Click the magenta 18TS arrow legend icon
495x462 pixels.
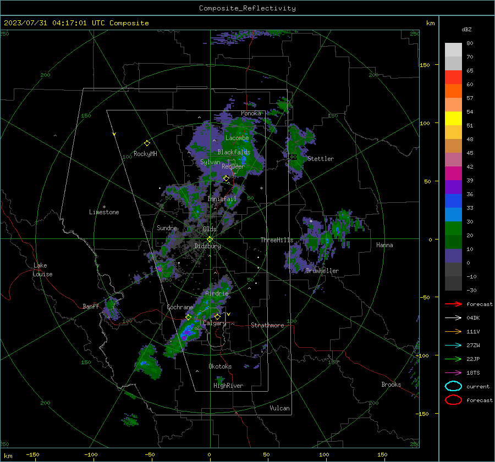[453, 373]
